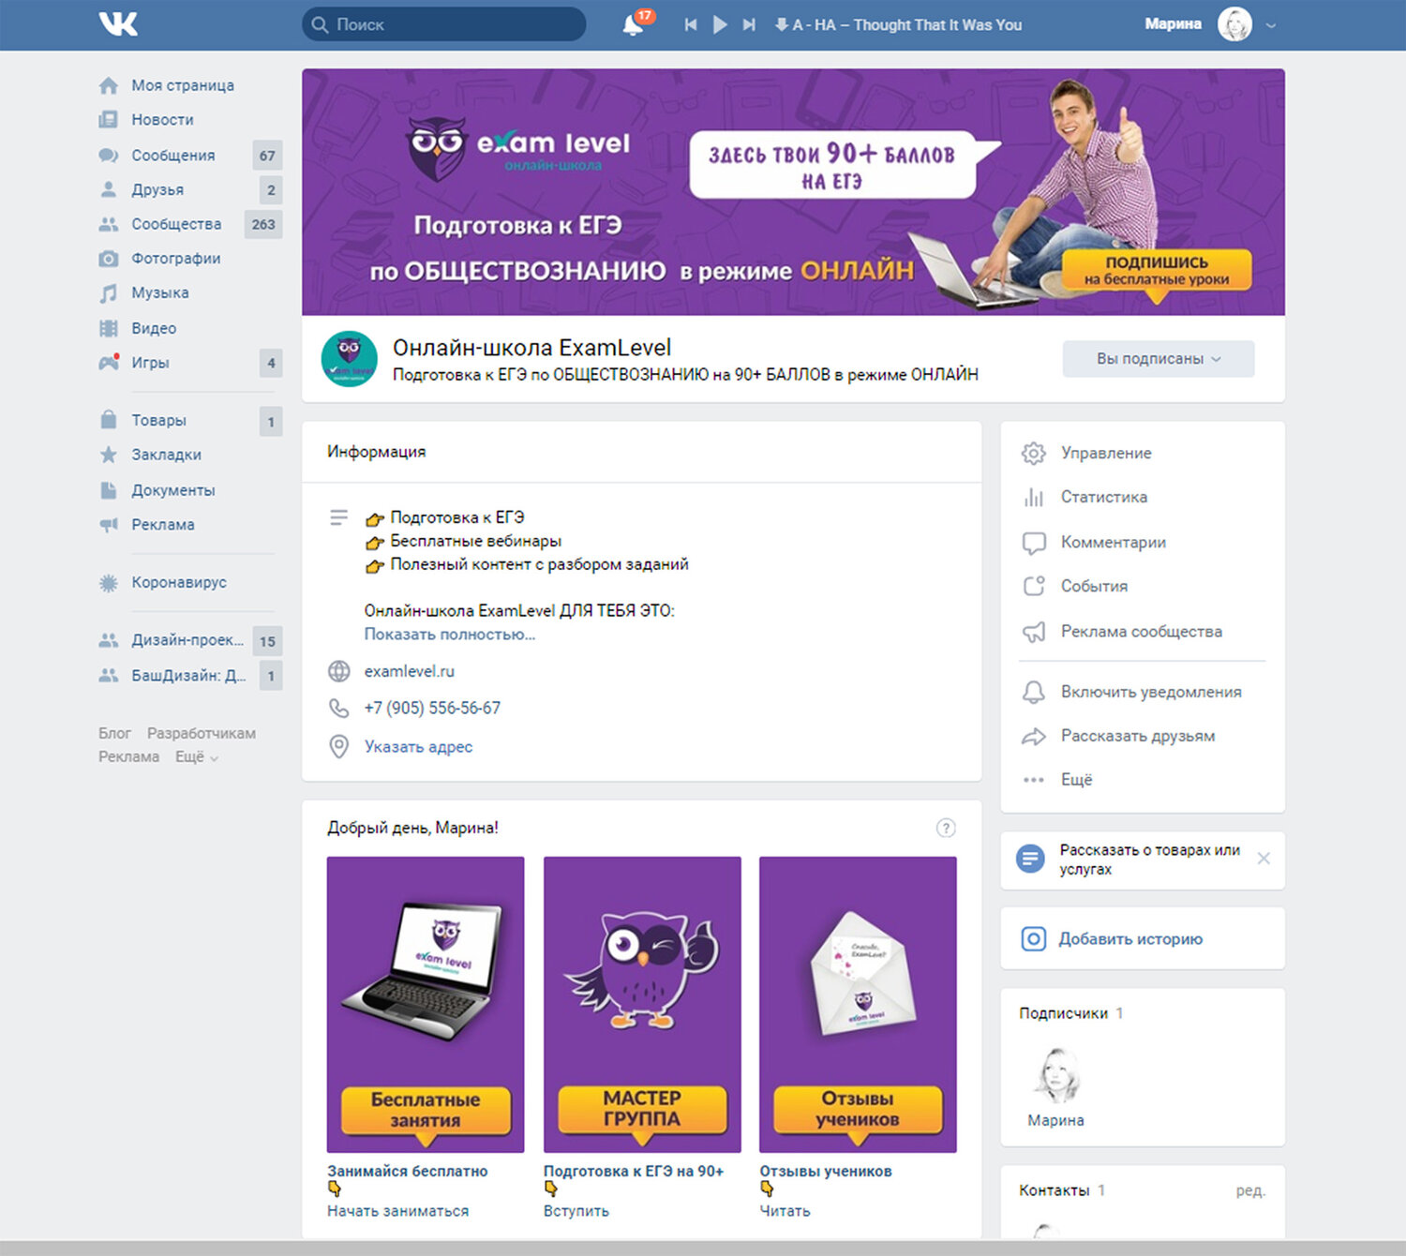Screen dimensions: 1406x1256
Task: Open Блог footer link
Action: [x=114, y=733]
